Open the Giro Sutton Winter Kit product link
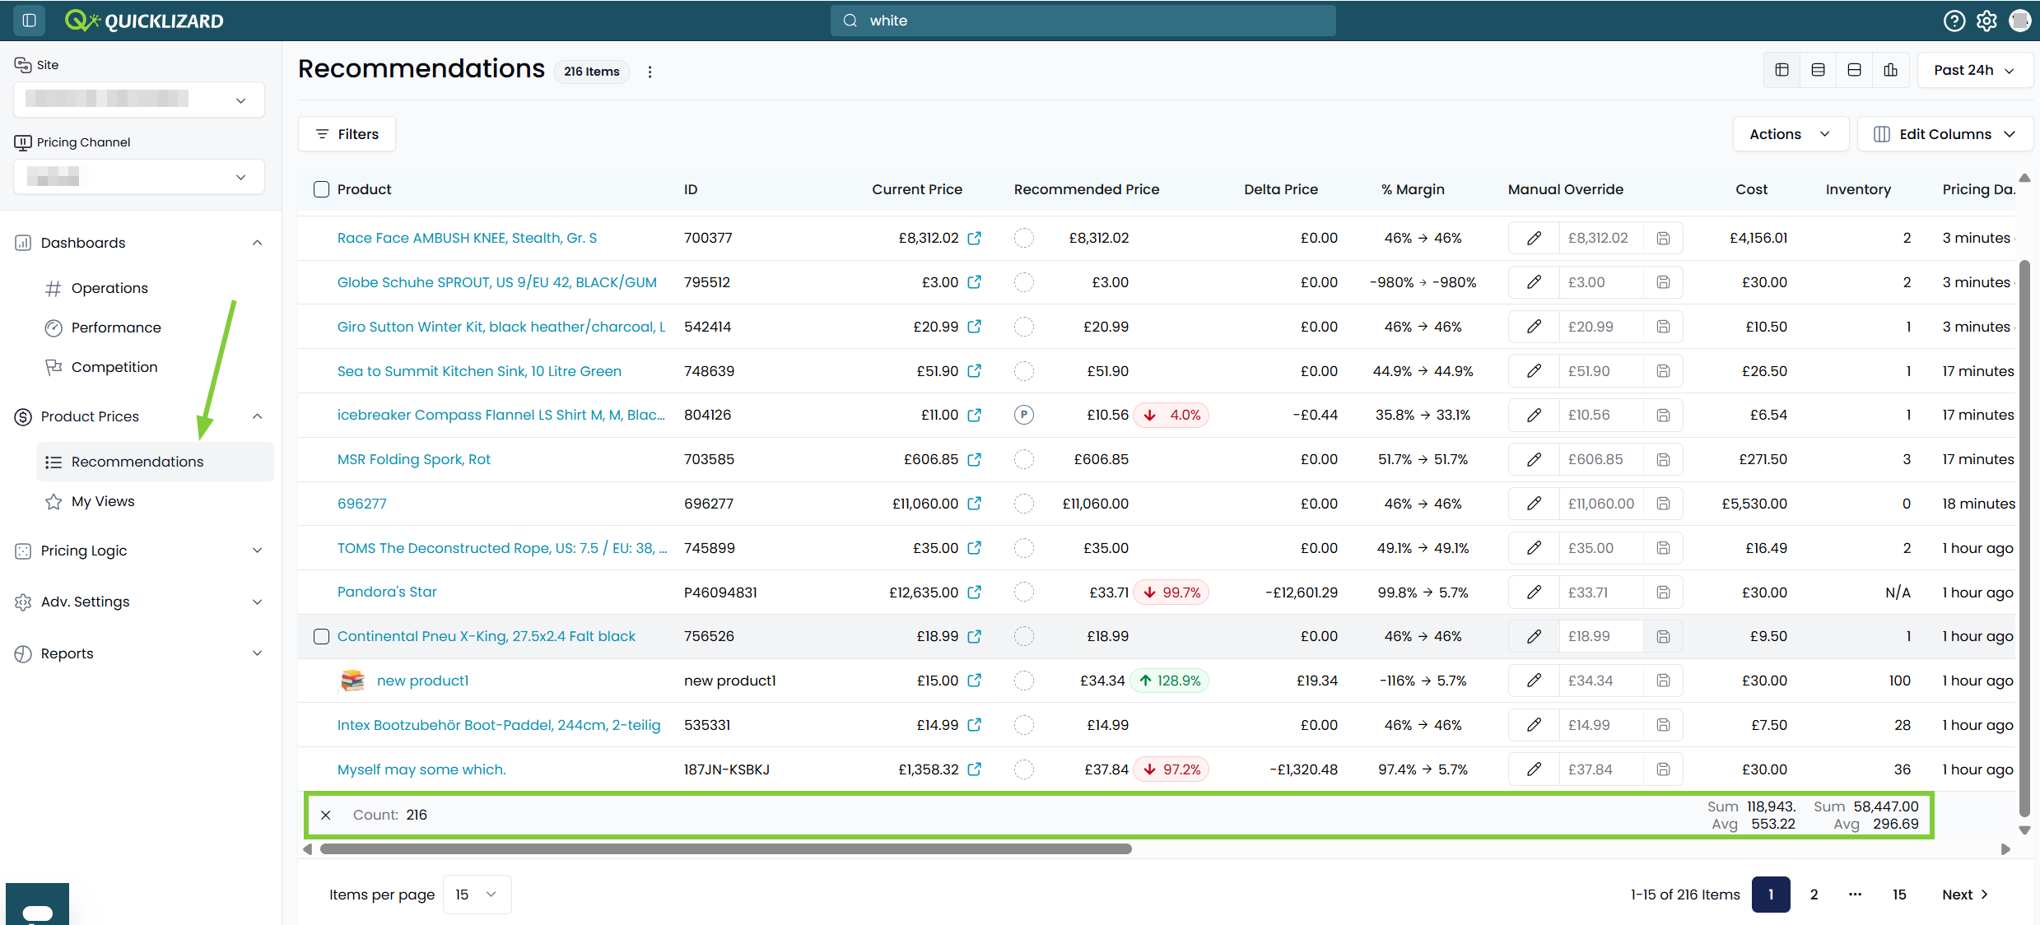Screen dimensions: 2040x925 point(501,327)
